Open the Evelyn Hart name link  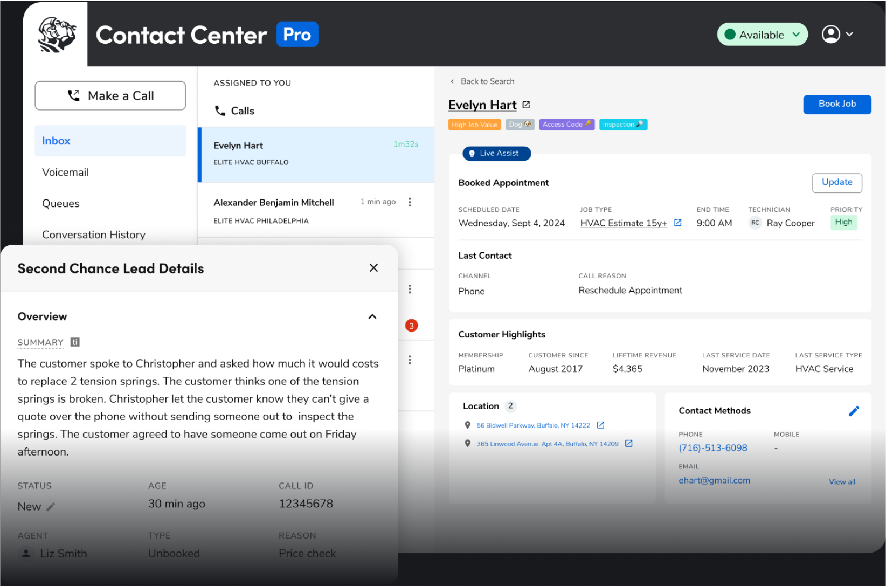482,105
